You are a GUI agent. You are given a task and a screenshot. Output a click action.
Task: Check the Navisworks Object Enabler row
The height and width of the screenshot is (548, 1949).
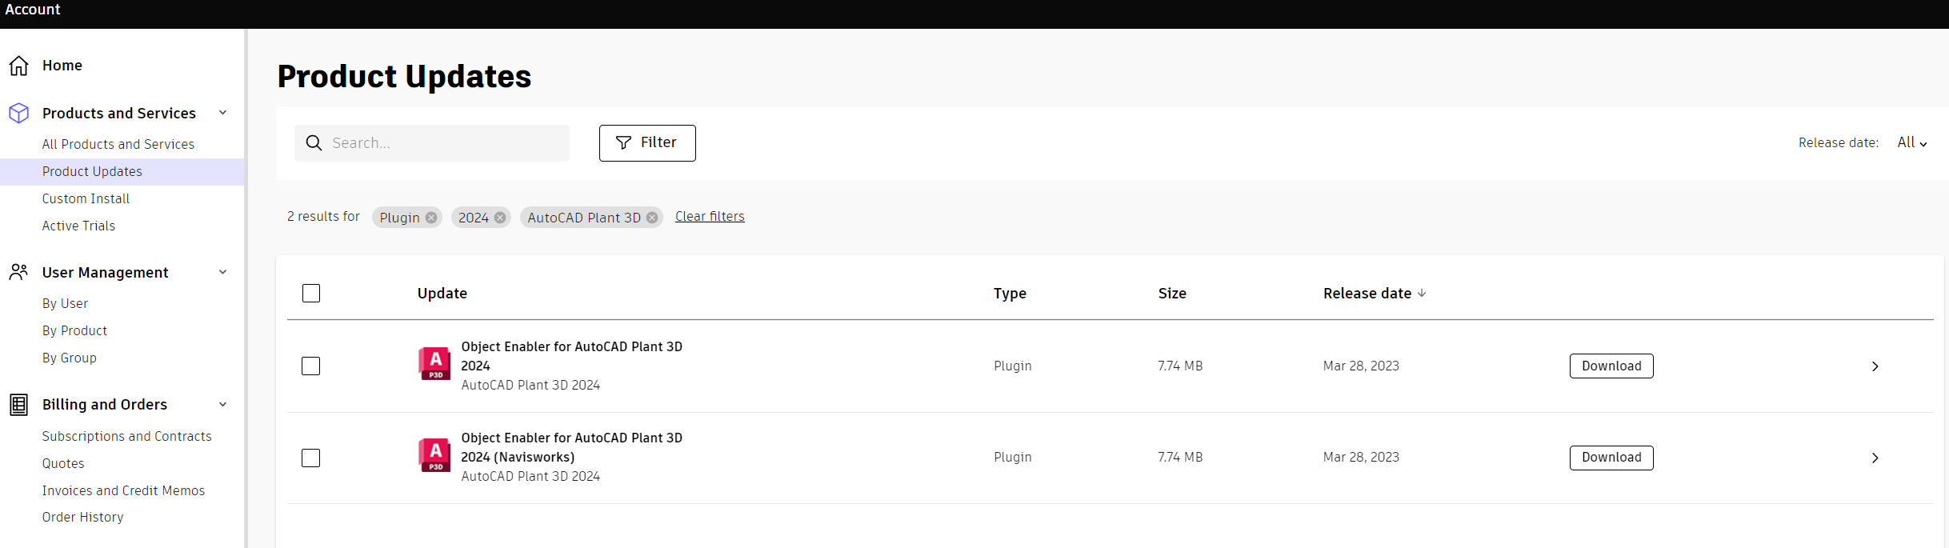tap(311, 458)
